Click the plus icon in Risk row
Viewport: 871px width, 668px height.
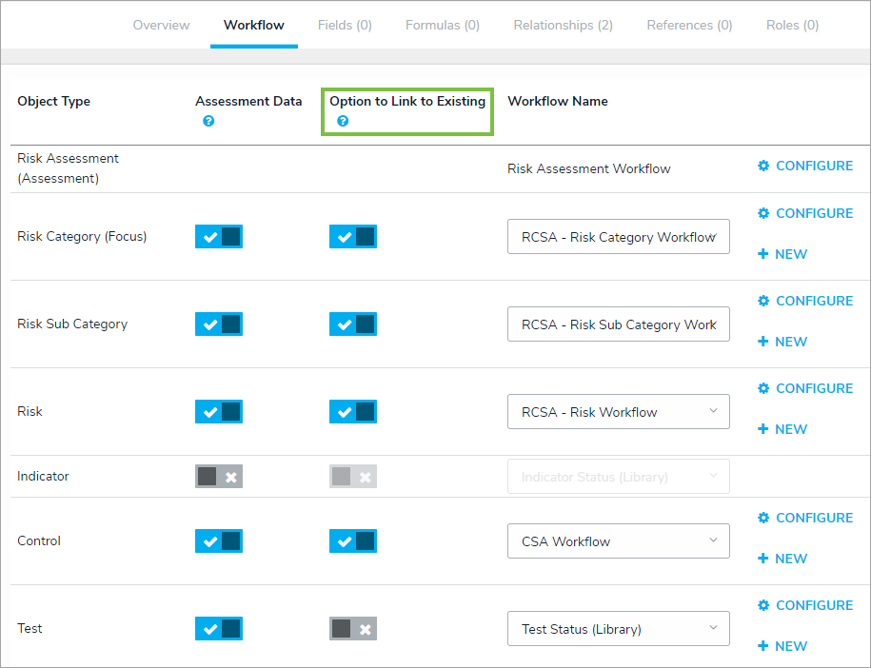pyautogui.click(x=763, y=429)
